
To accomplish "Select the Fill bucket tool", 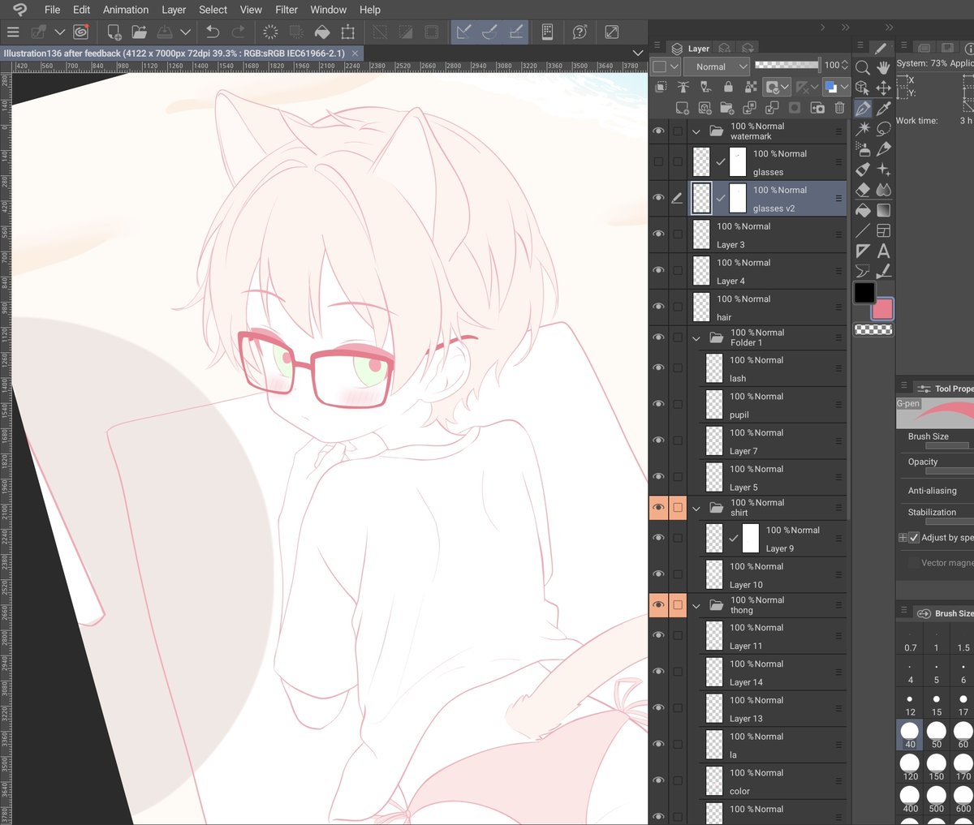I will click(863, 210).
